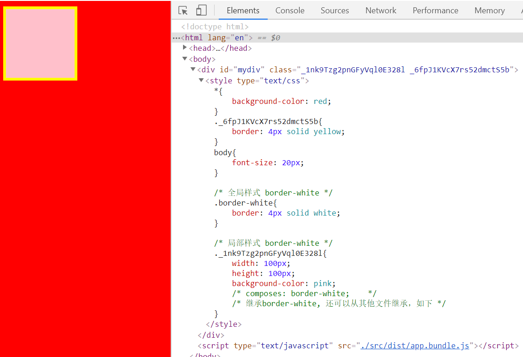Select the html lang="en" node
523x357 pixels.
click(217, 38)
